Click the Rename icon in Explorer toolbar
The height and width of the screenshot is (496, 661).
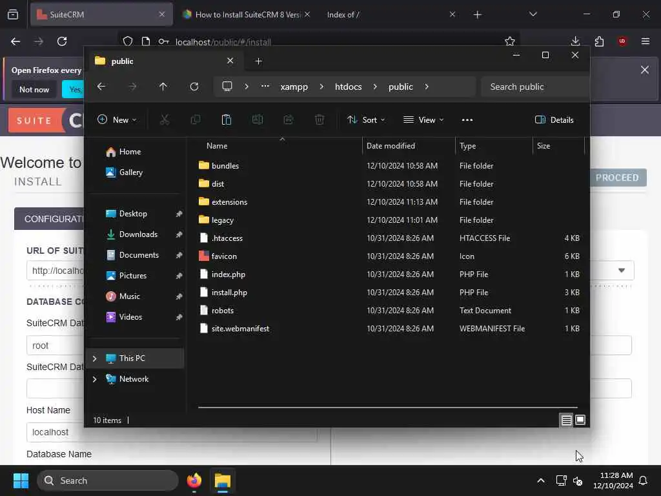pos(258,119)
